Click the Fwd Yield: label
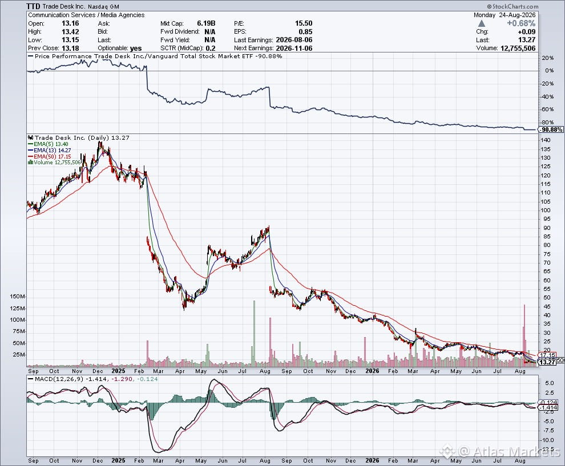Viewport: 565px width, 466px height. pyautogui.click(x=175, y=40)
